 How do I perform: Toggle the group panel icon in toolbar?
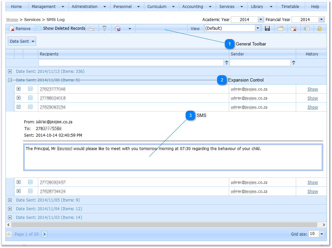91,28
